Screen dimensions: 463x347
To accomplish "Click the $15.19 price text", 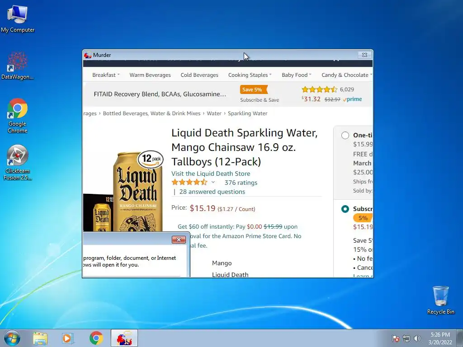I will click(202, 208).
